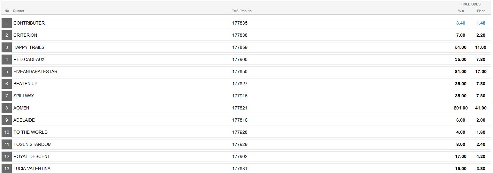Click the Runner column header

coord(19,11)
